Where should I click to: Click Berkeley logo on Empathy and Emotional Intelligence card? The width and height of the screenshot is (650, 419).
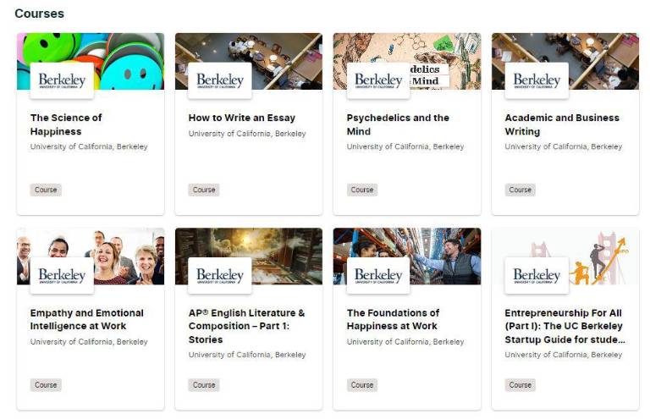(62, 275)
